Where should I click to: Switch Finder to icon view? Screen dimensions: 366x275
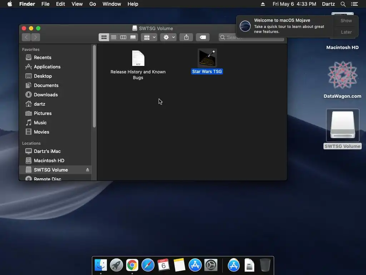pos(104,37)
